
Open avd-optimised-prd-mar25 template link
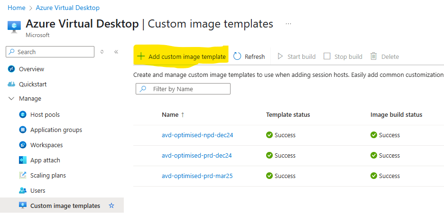click(x=197, y=176)
